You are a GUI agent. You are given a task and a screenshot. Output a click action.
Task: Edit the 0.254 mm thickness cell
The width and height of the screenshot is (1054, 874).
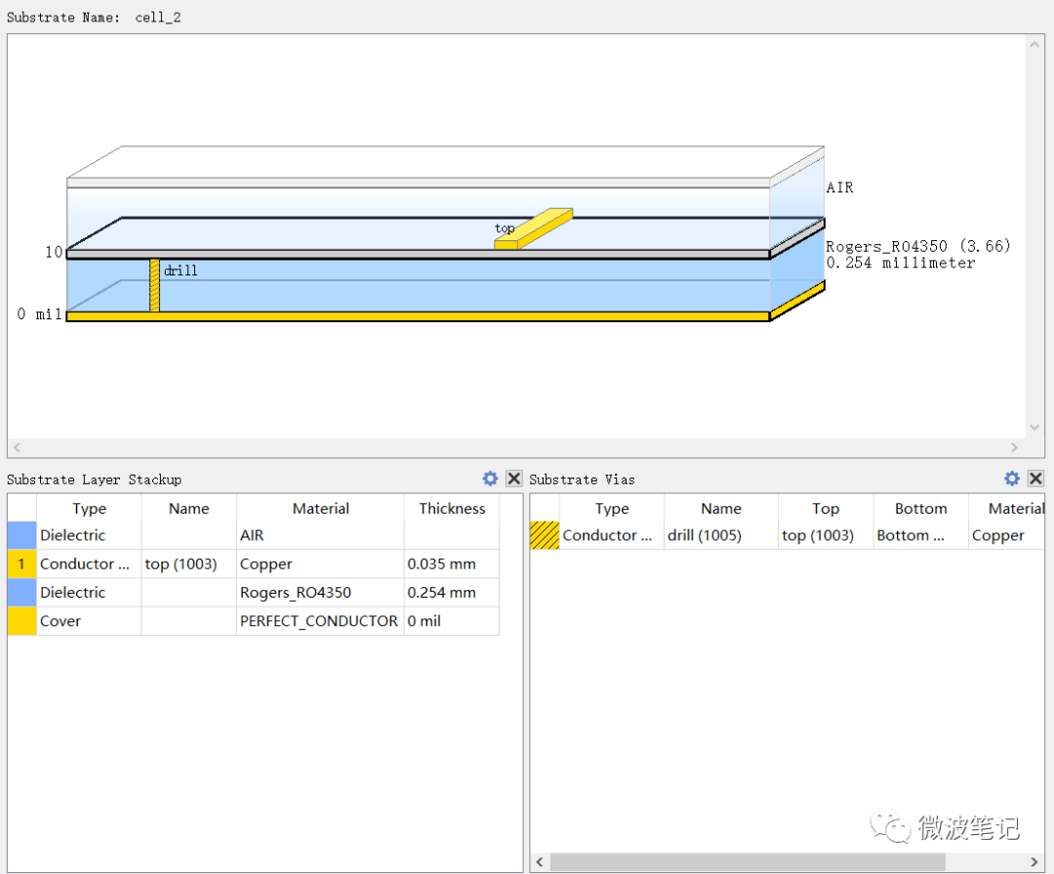[x=442, y=593]
